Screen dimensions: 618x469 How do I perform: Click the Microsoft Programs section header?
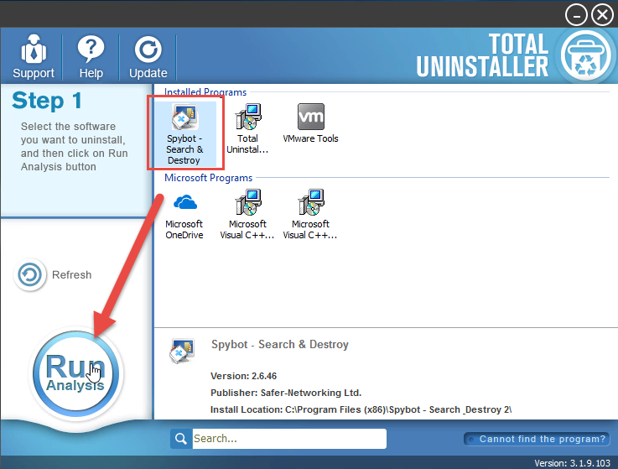point(208,178)
